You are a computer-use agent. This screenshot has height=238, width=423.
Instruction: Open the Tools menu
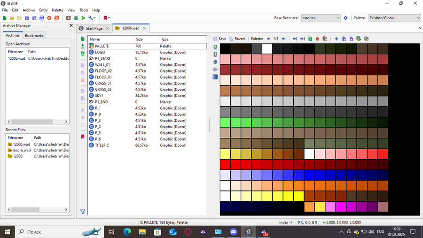tap(84, 10)
